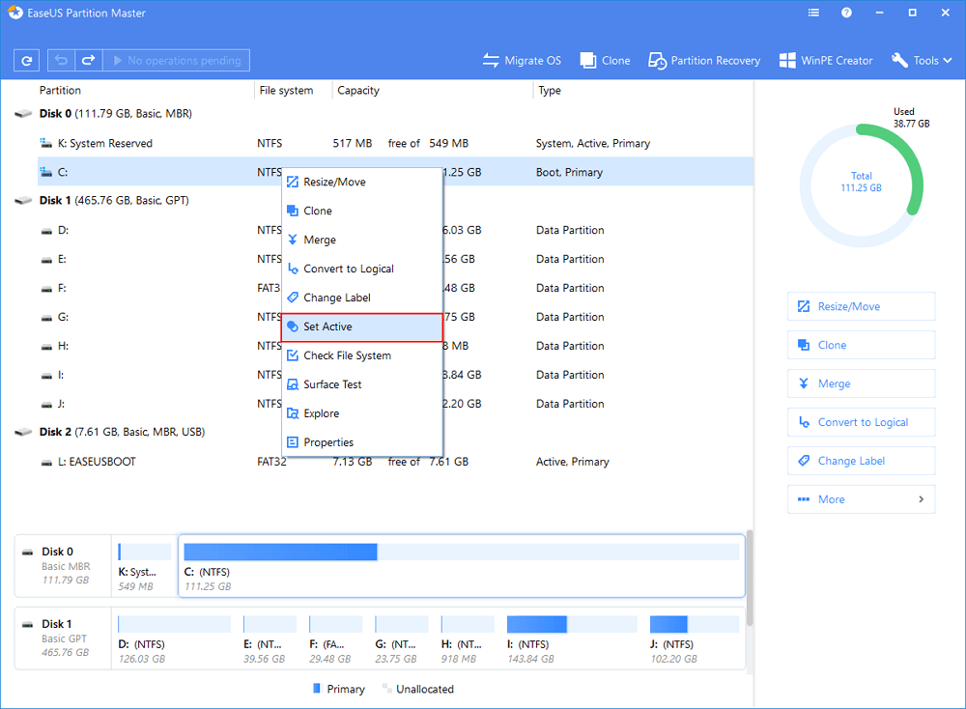Select Disk 1 label in disk map

click(63, 638)
